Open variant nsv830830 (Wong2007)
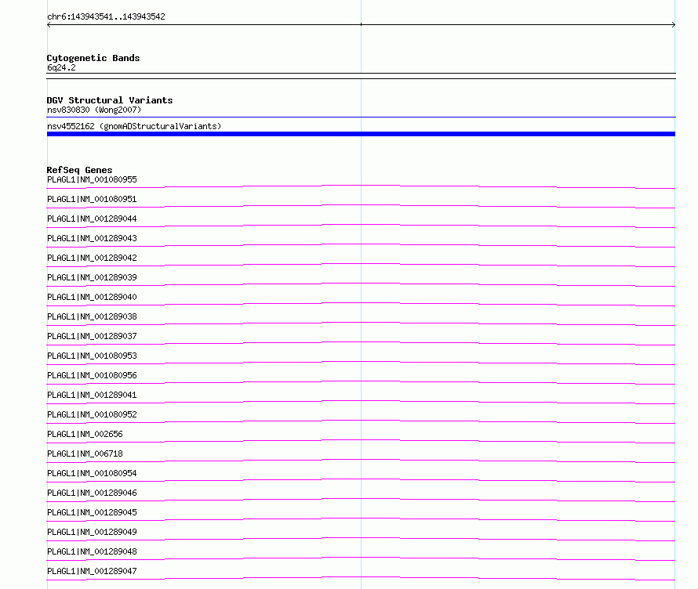Image resolution: width=698 pixels, height=589 pixels. pyautogui.click(x=94, y=110)
